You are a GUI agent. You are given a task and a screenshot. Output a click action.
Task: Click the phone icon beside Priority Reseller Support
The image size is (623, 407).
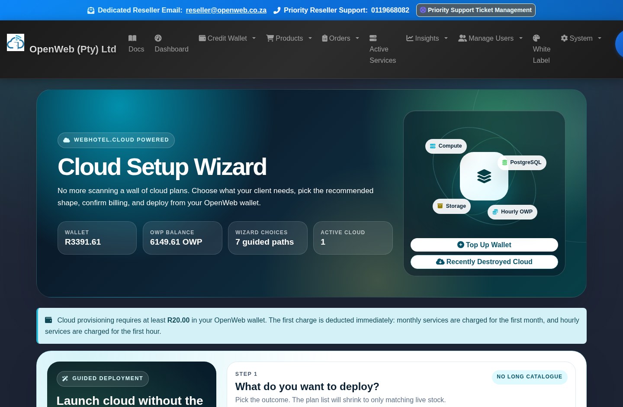277,10
